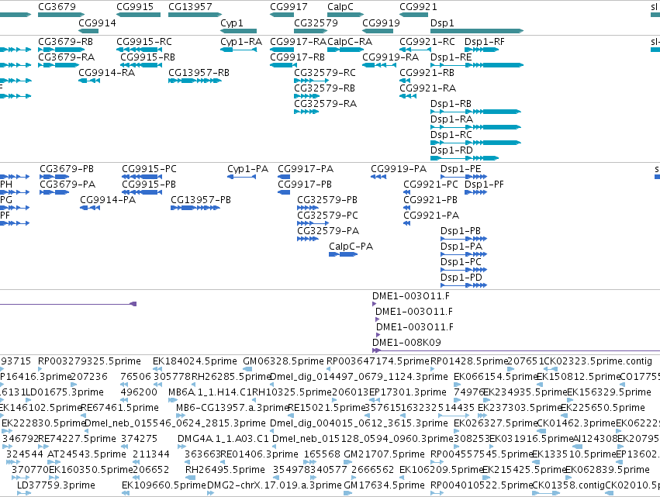Select the CG9921 gene label in top track
The width and height of the screenshot is (660, 497).
point(418,7)
